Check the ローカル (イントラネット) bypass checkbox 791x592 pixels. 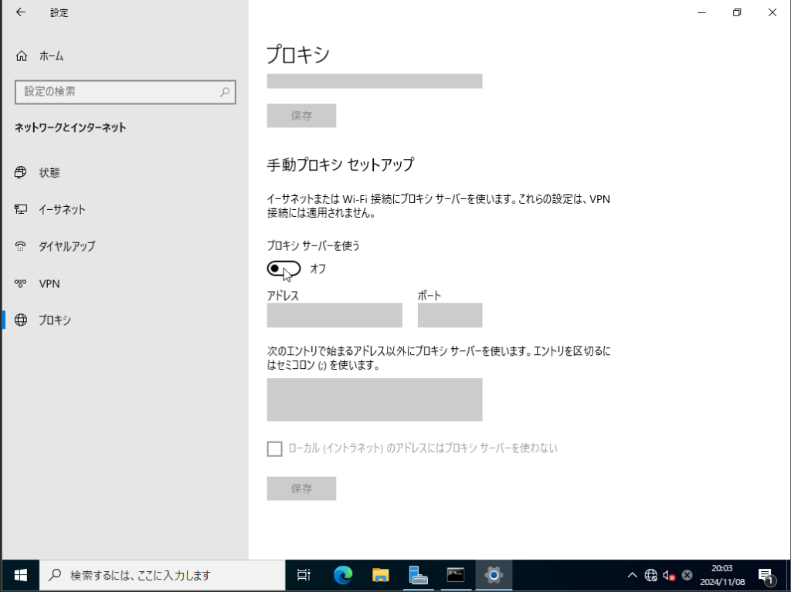[274, 448]
